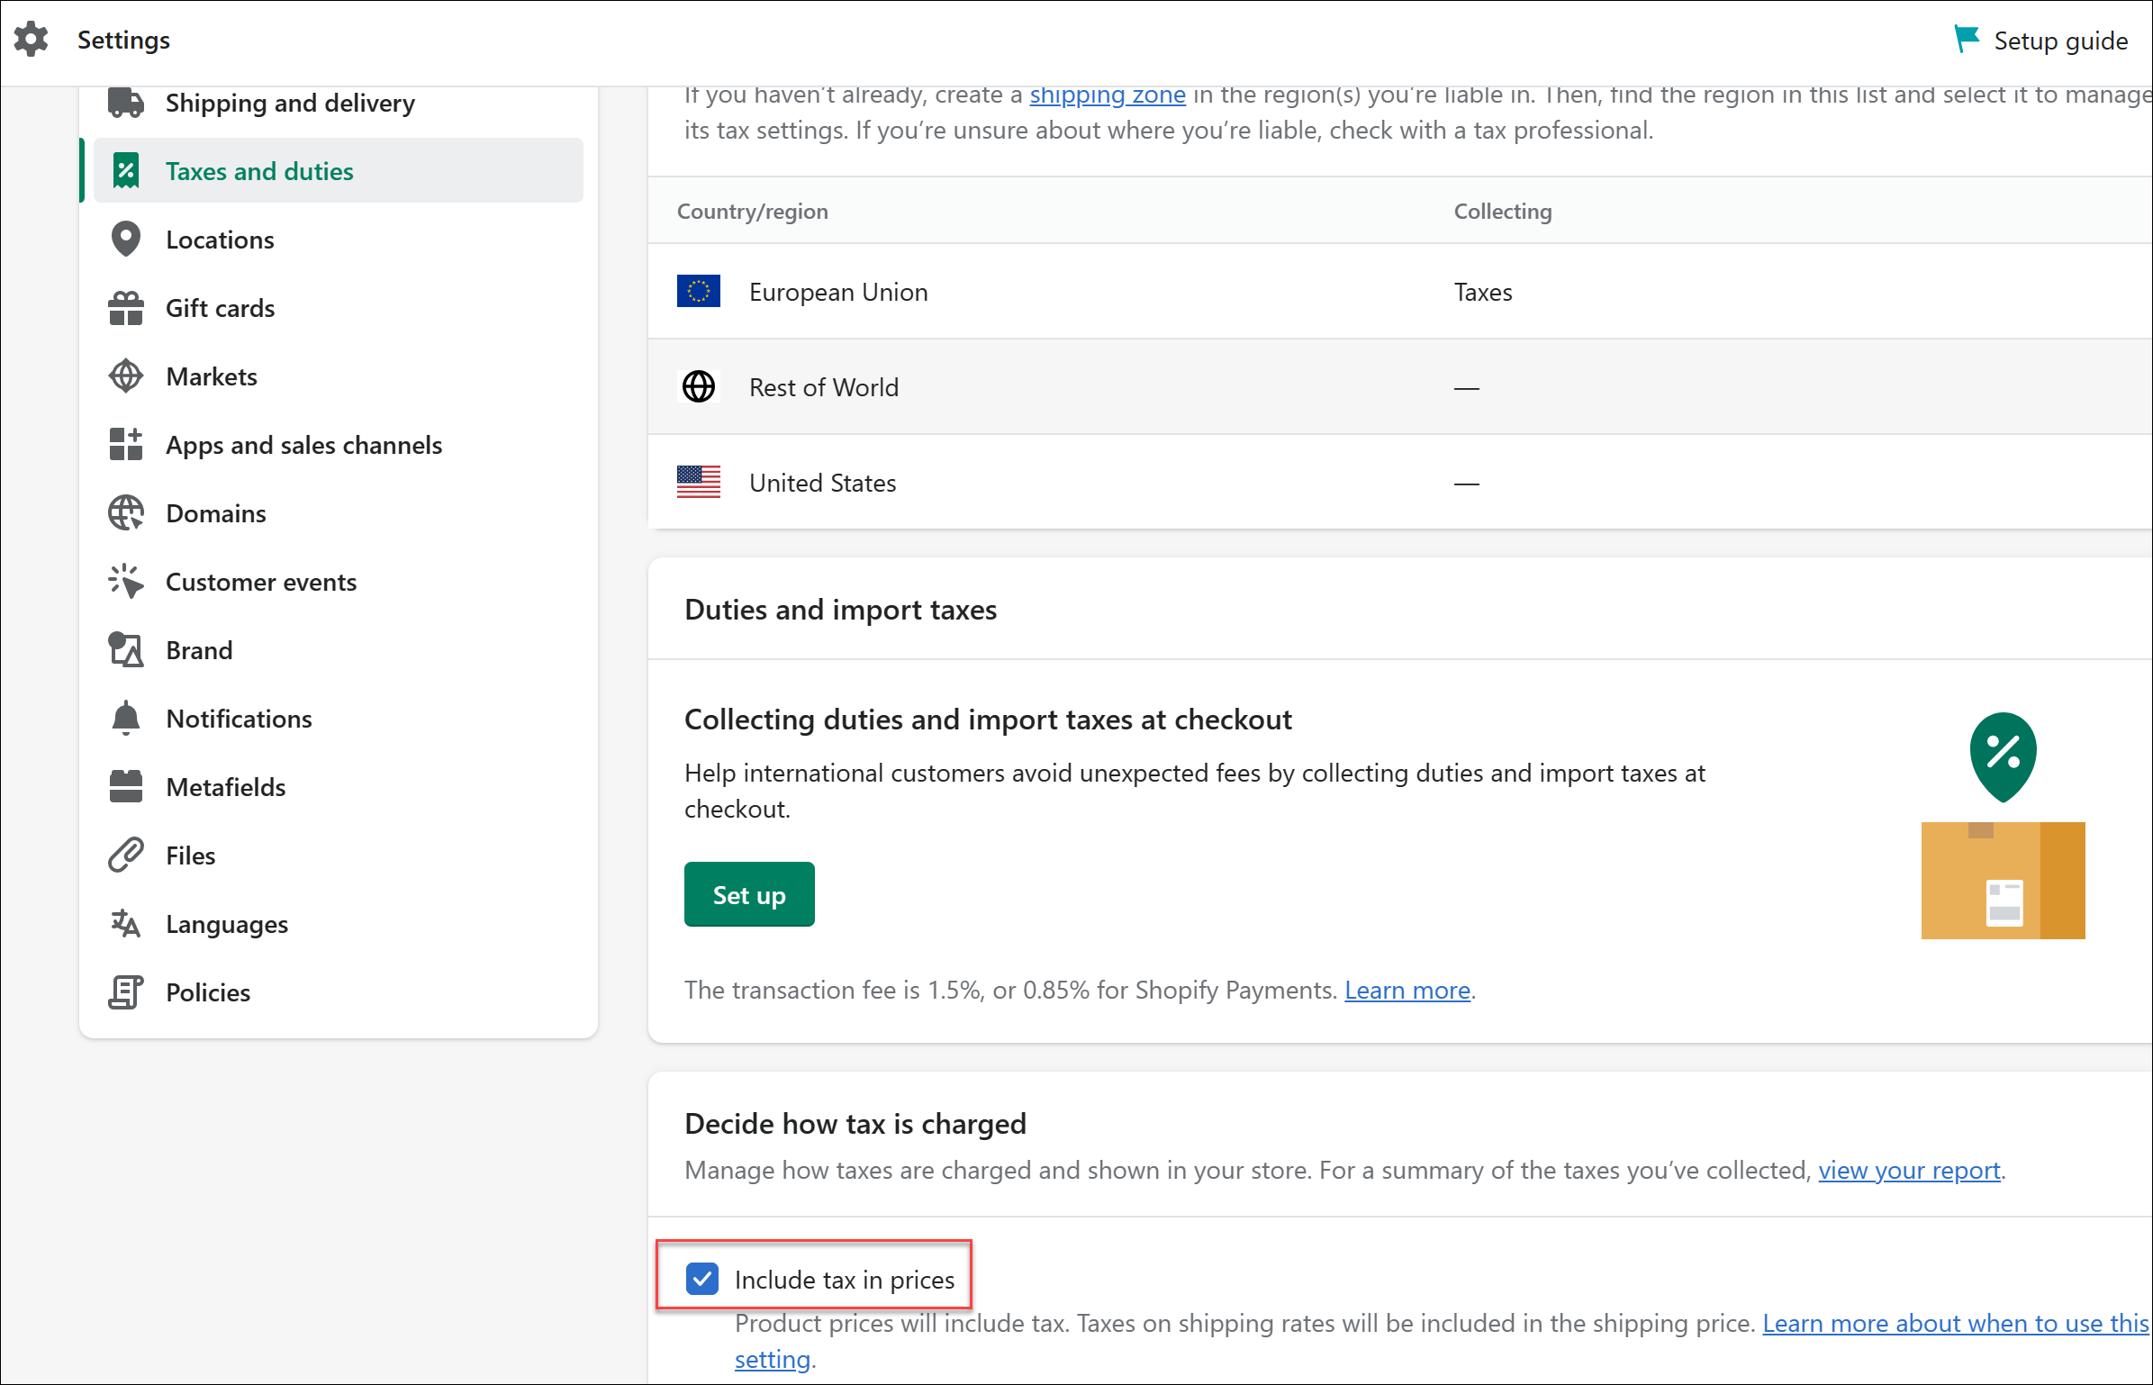The height and width of the screenshot is (1385, 2153).
Task: Open Rest of World region row
Action: [1400, 387]
